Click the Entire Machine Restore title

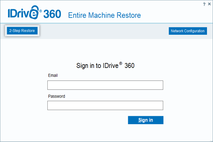(104, 15)
